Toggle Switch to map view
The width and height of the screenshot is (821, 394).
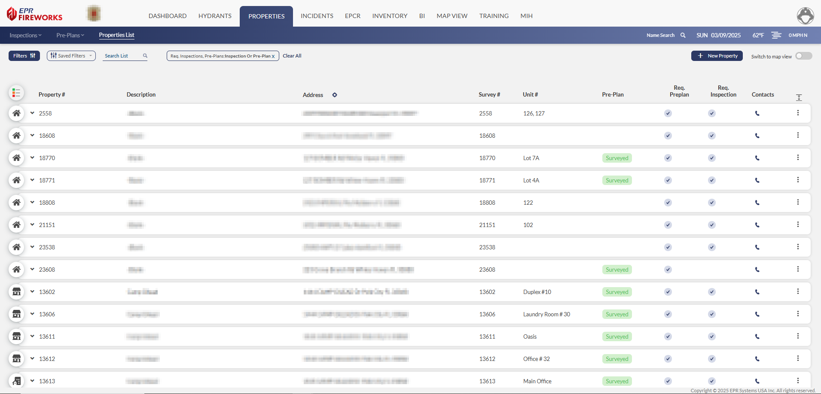pos(803,56)
